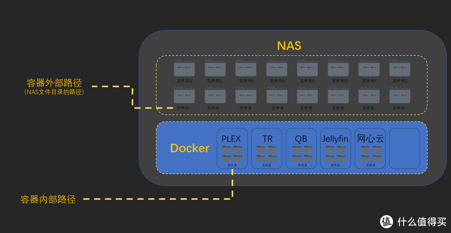Click the 容器外部路径 label
Viewport: 451px width, 233px height.
[54, 83]
